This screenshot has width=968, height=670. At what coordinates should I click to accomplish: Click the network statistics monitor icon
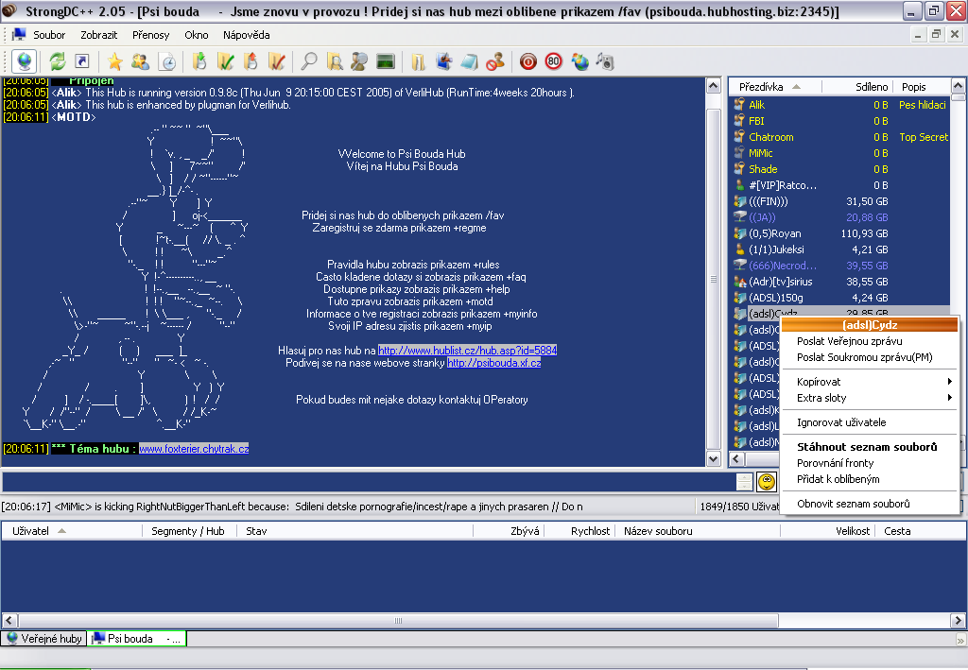point(385,61)
